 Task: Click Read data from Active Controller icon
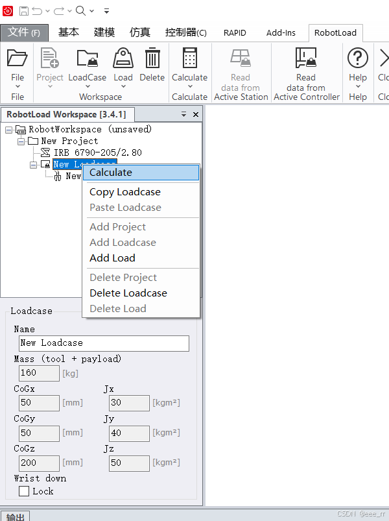pos(306,58)
